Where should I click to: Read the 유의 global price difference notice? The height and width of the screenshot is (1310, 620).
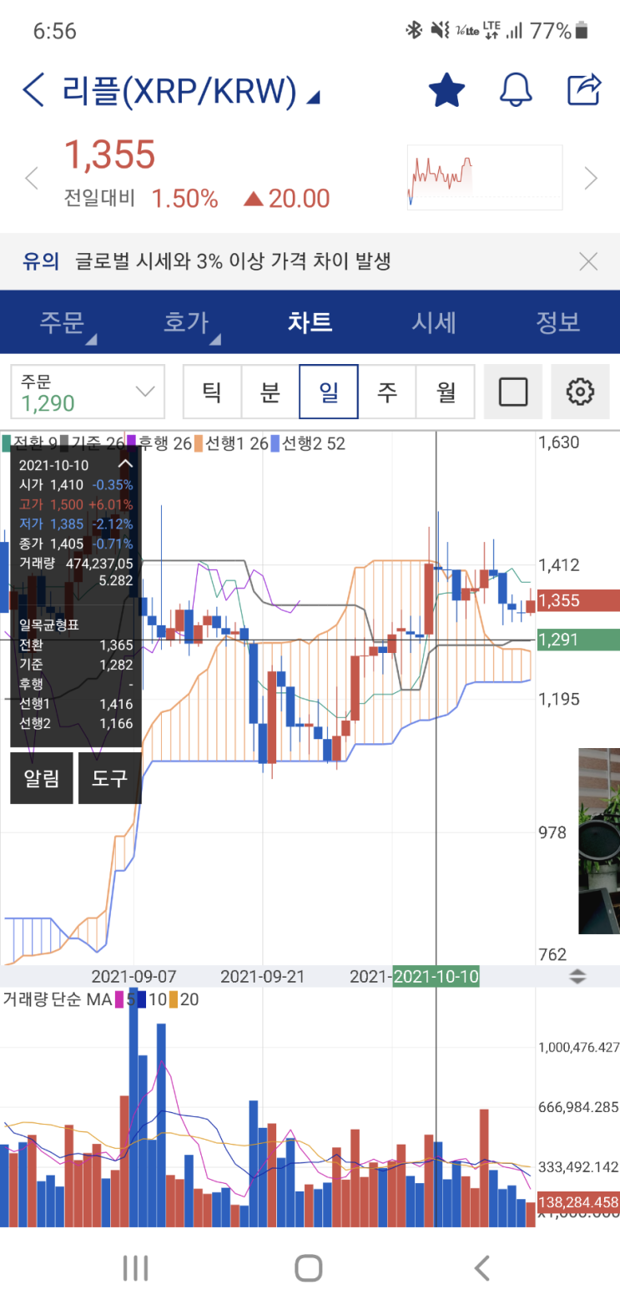233,261
